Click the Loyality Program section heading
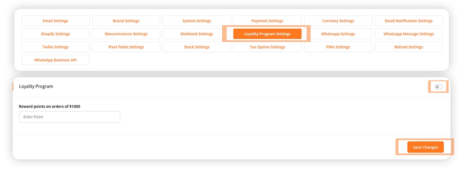 coord(36,86)
